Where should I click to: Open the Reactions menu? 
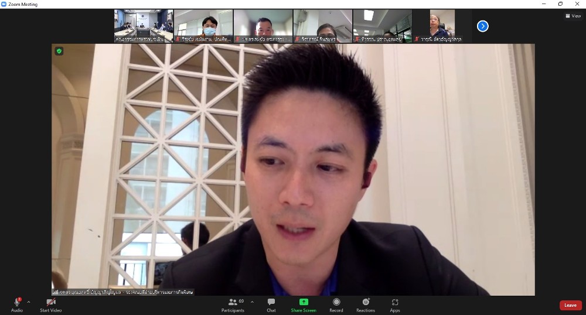coord(366,303)
